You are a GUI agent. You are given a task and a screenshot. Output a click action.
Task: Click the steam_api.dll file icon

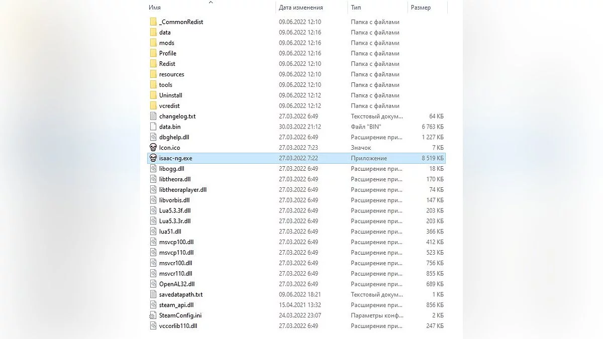tap(154, 305)
